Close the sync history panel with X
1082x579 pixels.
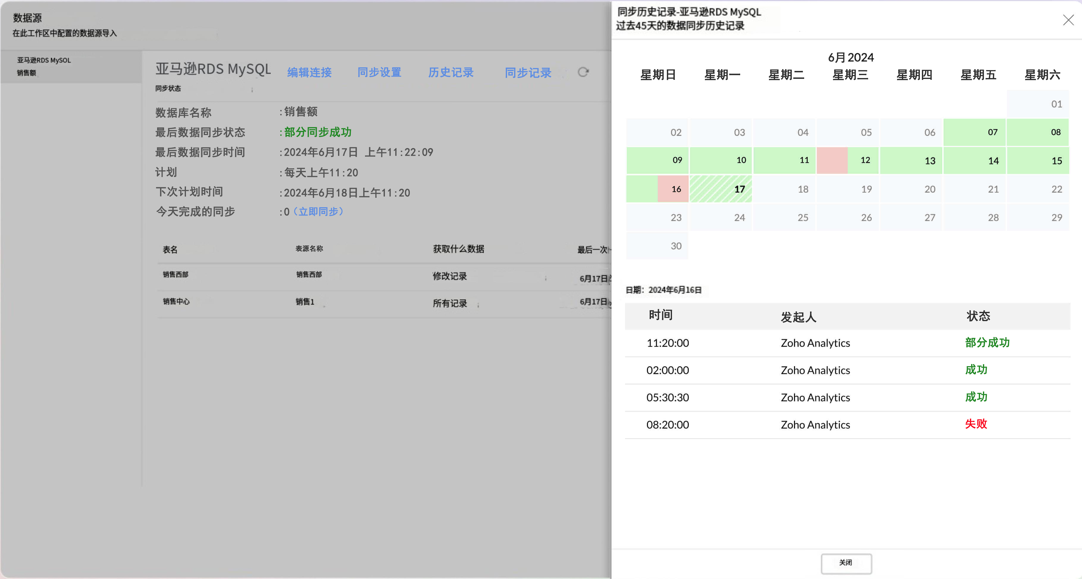[1068, 20]
